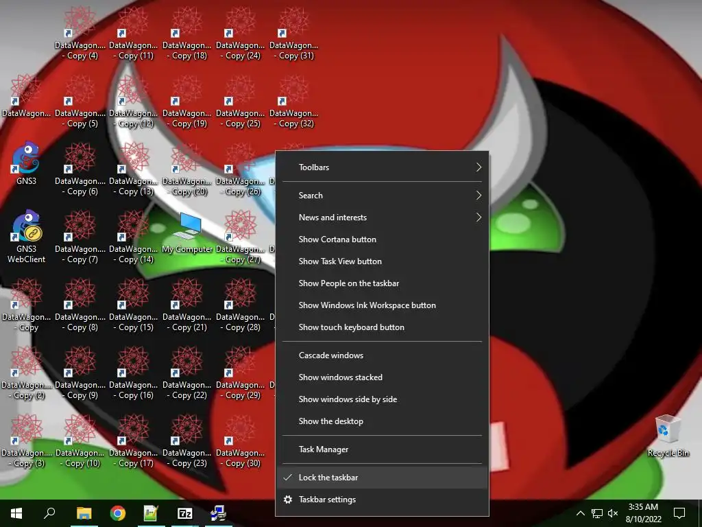Select DataWagon Copy (30) shortcut

pos(241,441)
